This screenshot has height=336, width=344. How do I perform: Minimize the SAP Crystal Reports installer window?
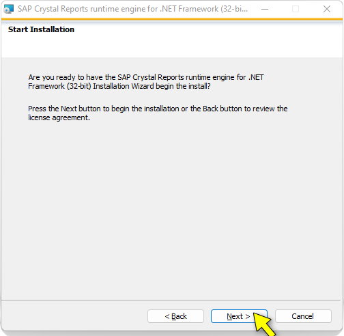click(265, 9)
